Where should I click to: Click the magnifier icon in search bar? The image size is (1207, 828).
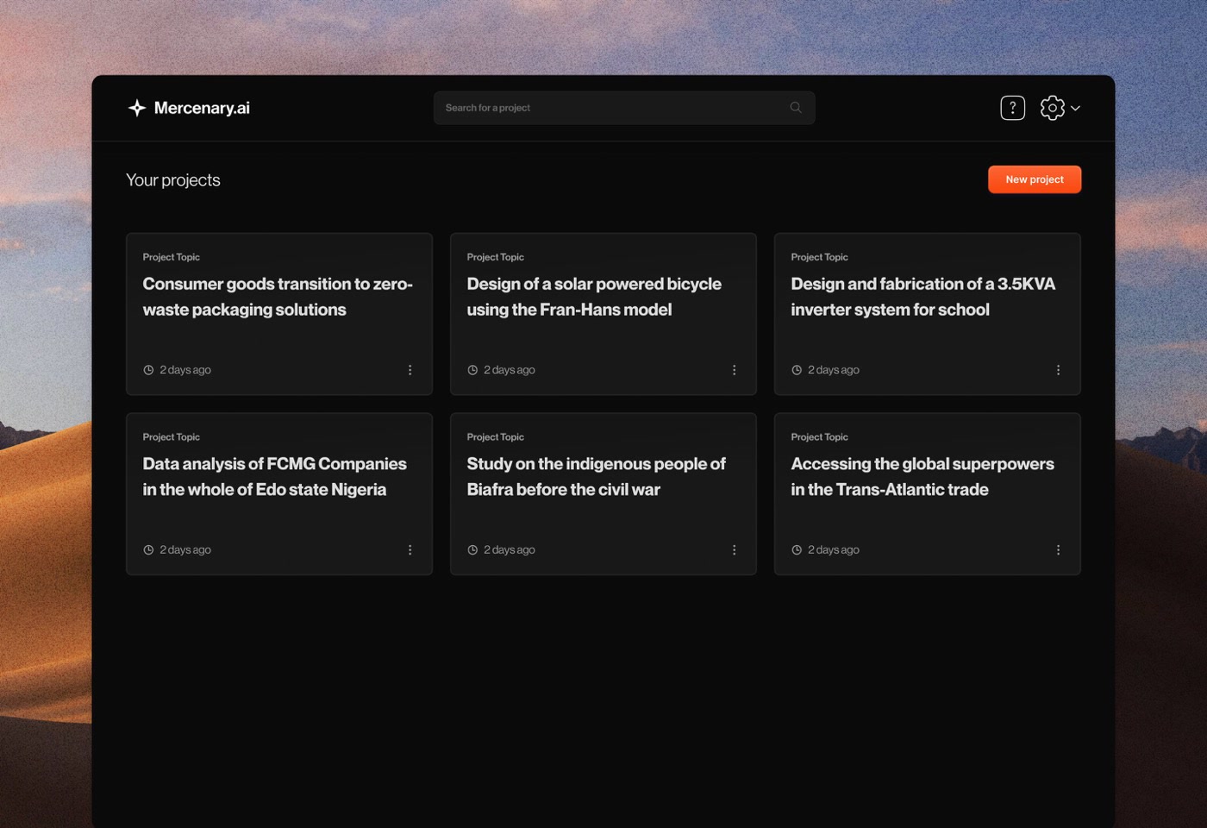(796, 108)
